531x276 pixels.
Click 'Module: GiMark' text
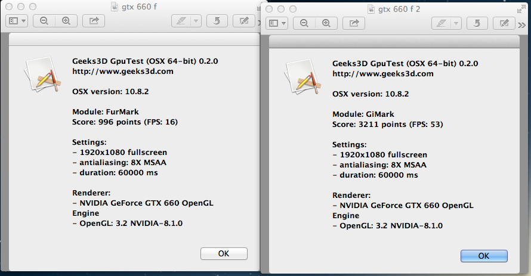(x=363, y=114)
